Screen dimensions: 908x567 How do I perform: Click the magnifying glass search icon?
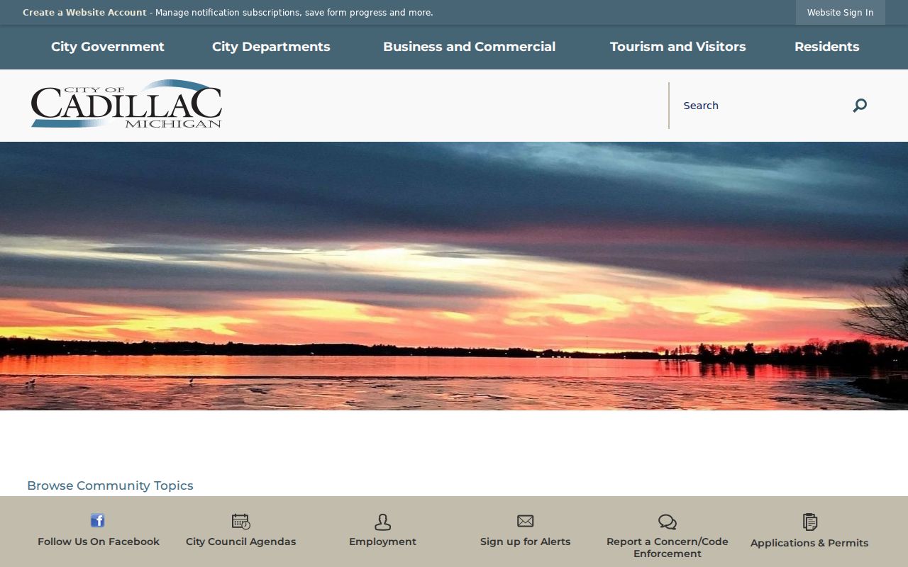[860, 106]
